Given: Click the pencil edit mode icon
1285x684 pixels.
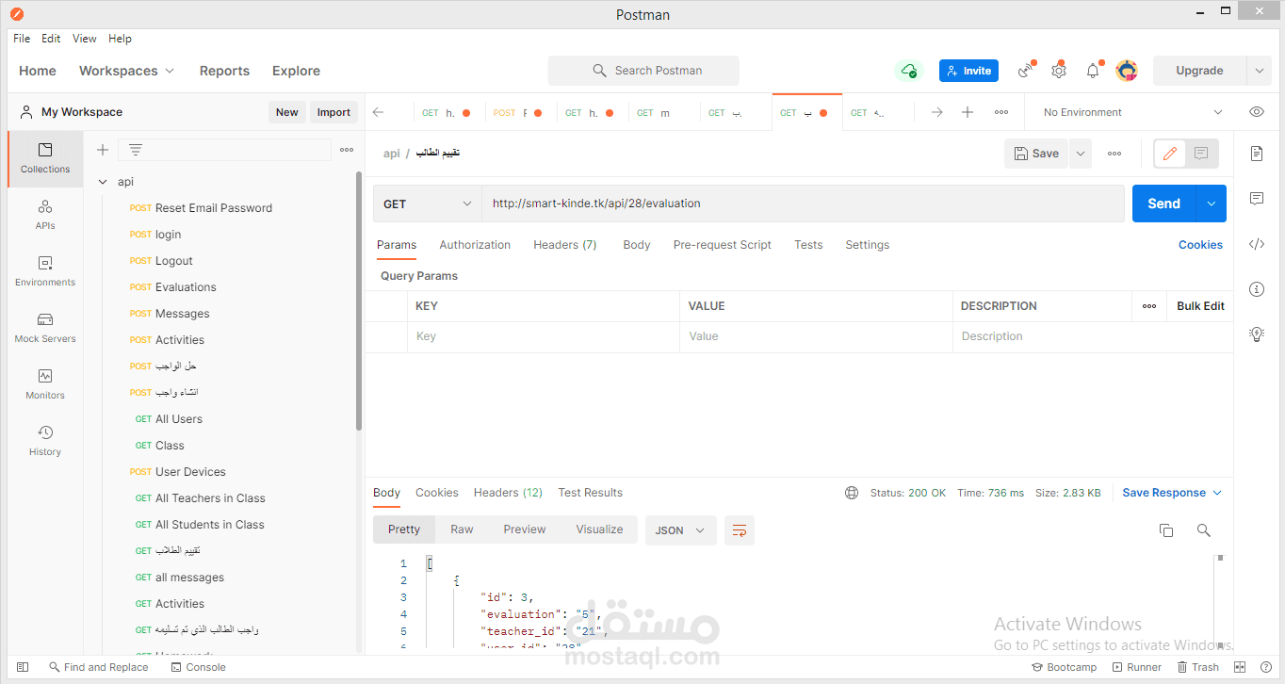Looking at the screenshot, I should point(1170,154).
